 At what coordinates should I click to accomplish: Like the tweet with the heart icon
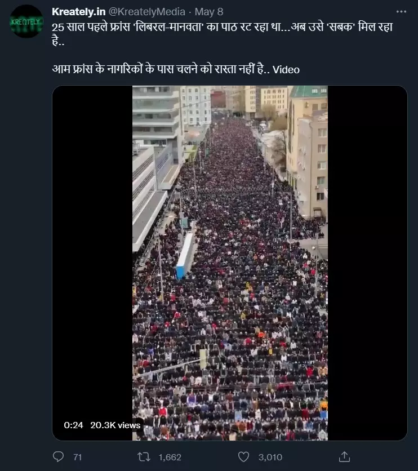[x=243, y=457]
